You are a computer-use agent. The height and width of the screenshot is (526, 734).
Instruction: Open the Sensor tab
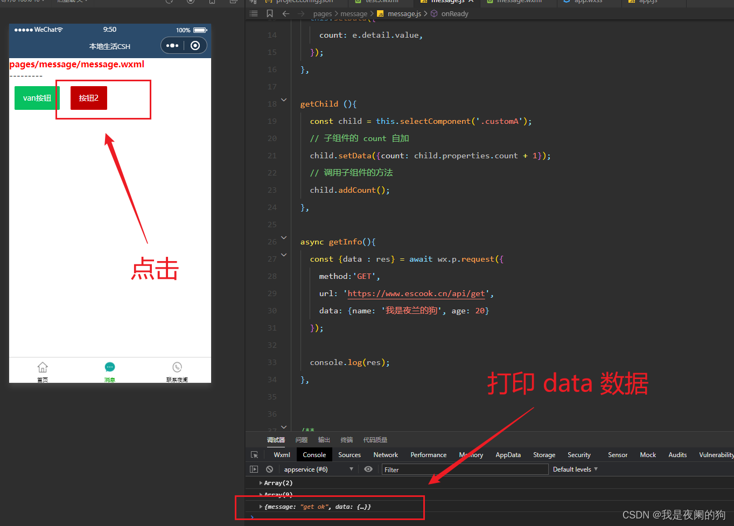(x=618, y=455)
